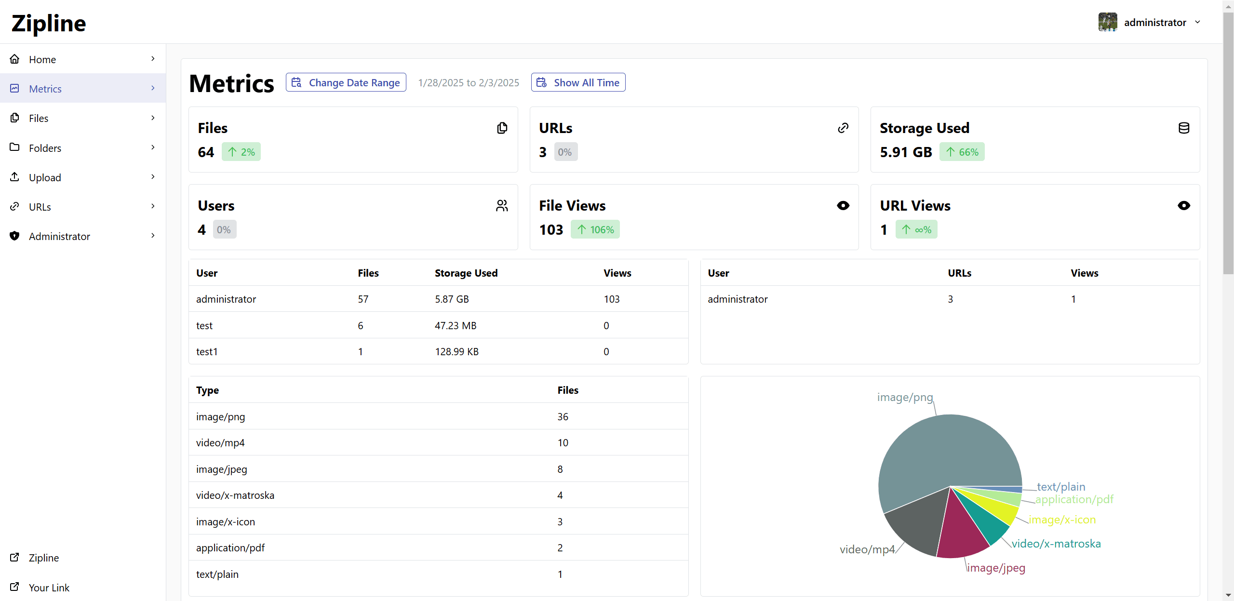
Task: Expand the Metrics sidebar item chevron
Action: pyautogui.click(x=153, y=88)
